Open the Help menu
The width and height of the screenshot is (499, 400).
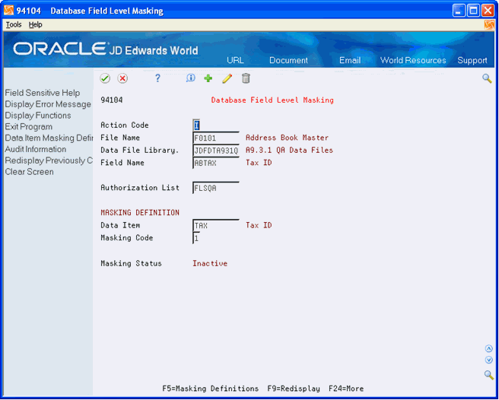tap(35, 24)
